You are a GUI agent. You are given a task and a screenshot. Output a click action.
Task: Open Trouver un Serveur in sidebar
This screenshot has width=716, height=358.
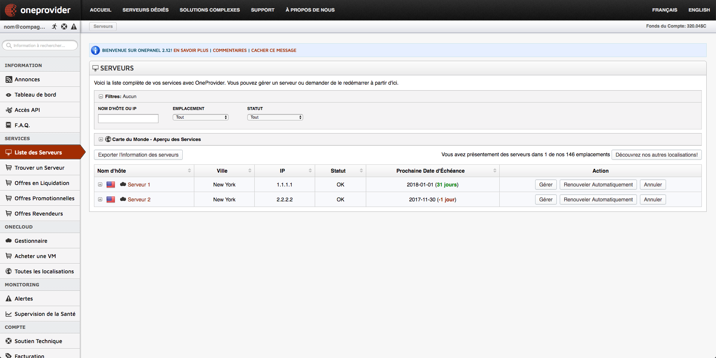[39, 168]
